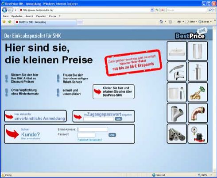Click the OK button beside Passwort field
Screen dimensions: 217x178
click(x=112, y=135)
